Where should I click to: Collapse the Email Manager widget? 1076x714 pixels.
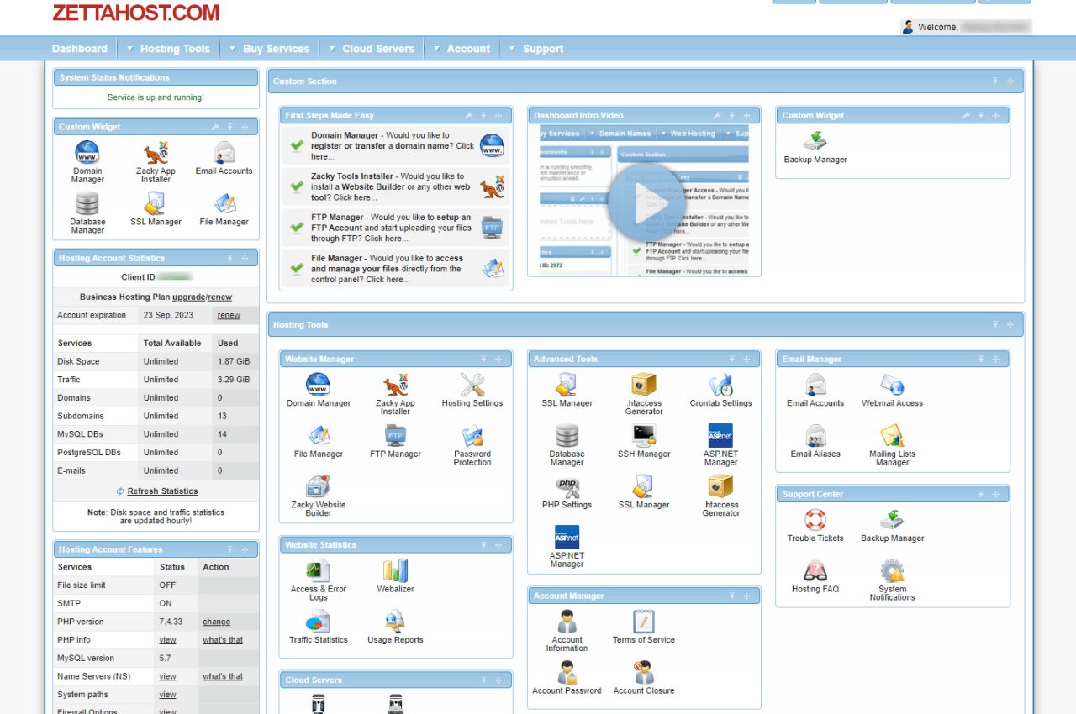coord(981,360)
